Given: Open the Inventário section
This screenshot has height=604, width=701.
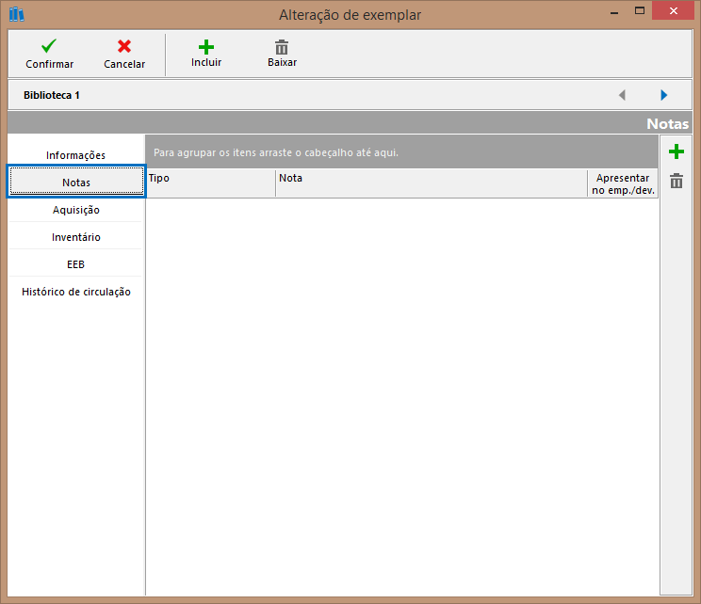Looking at the screenshot, I should (76, 237).
